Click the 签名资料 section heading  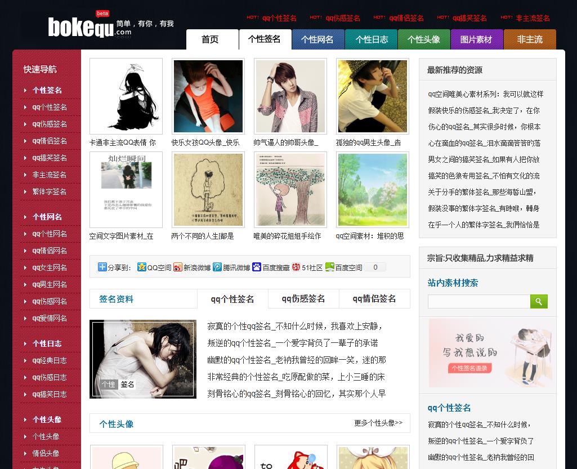[x=117, y=299]
